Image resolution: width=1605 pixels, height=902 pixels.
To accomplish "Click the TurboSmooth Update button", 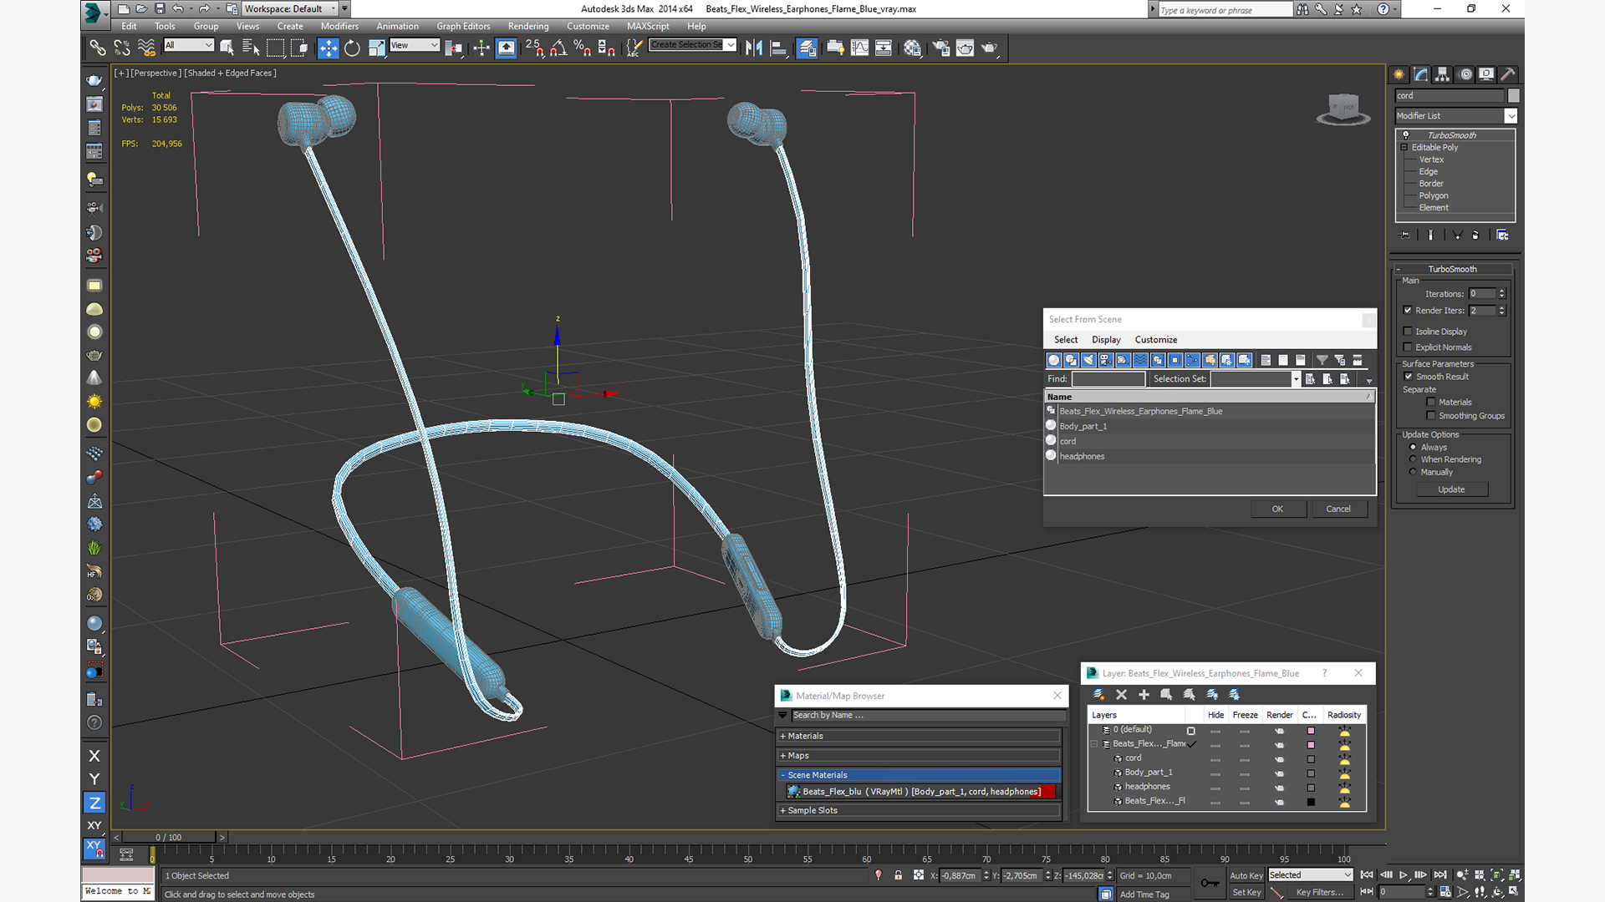I will (x=1451, y=490).
